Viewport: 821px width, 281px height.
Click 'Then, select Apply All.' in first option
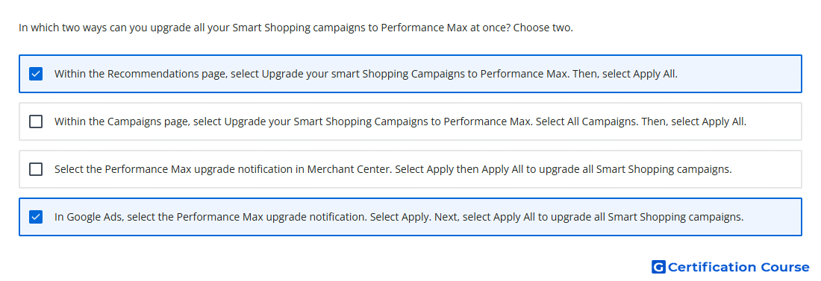[x=625, y=74]
